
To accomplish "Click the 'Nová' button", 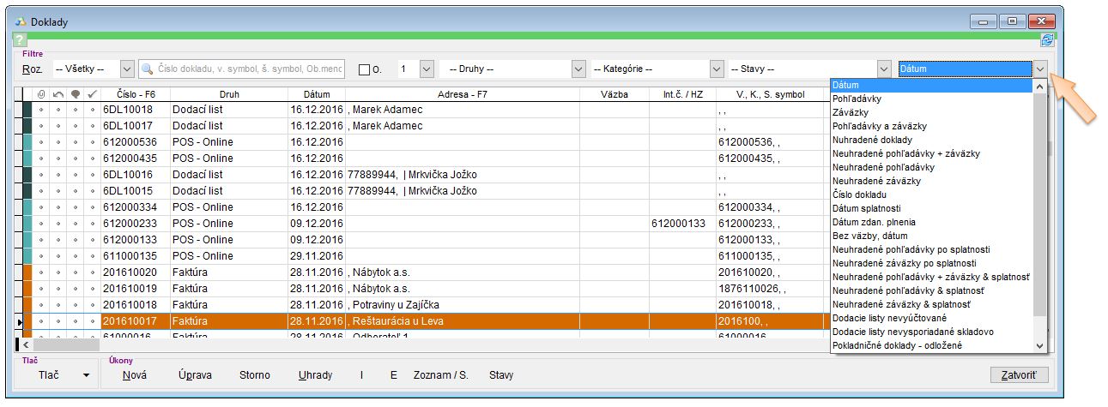I will tap(134, 375).
